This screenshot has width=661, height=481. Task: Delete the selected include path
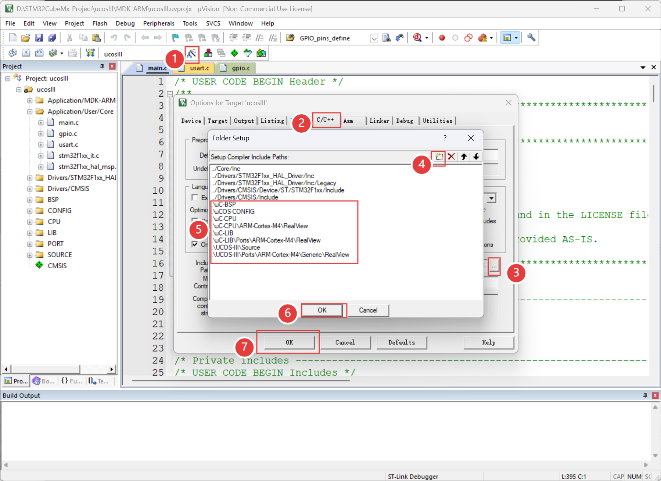(452, 157)
